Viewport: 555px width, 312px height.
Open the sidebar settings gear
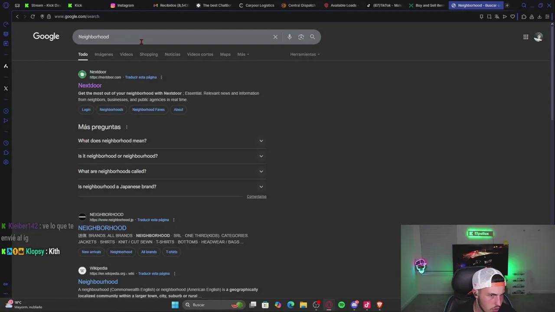coord(6,162)
